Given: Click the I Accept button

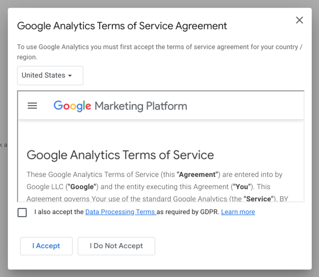Looking at the screenshot, I should (46, 246).
